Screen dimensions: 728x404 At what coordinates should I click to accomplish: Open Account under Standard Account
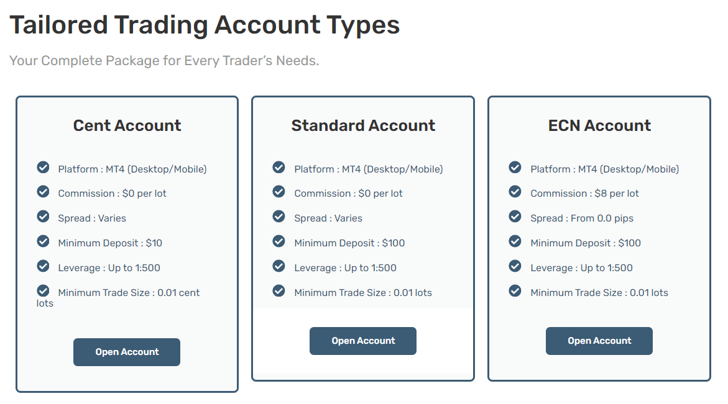(x=363, y=341)
